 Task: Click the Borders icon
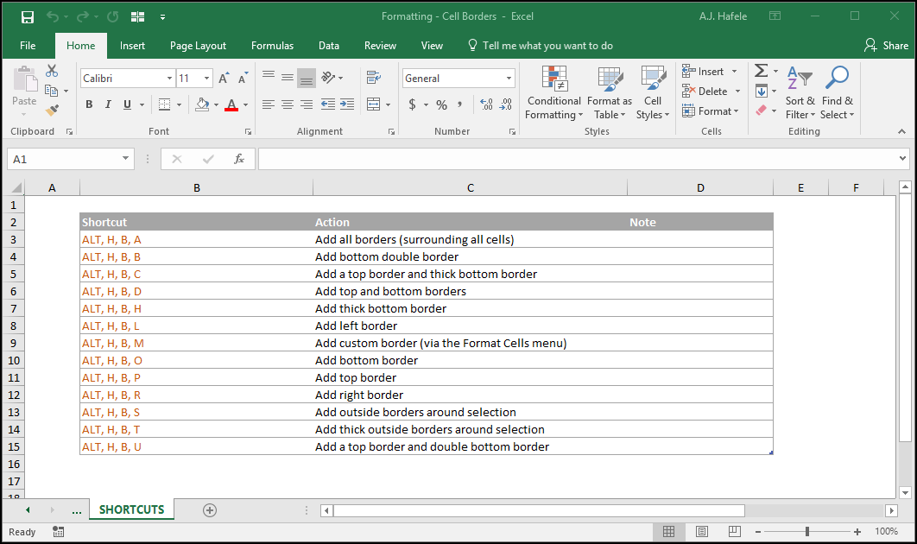point(165,104)
